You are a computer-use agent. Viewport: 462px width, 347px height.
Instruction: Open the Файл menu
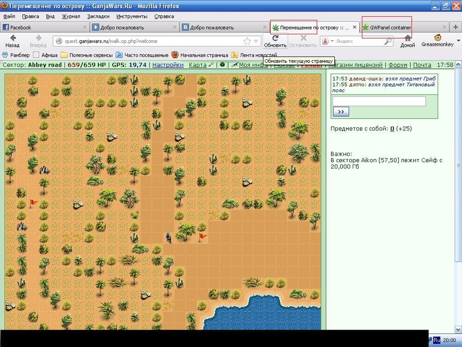[9, 16]
